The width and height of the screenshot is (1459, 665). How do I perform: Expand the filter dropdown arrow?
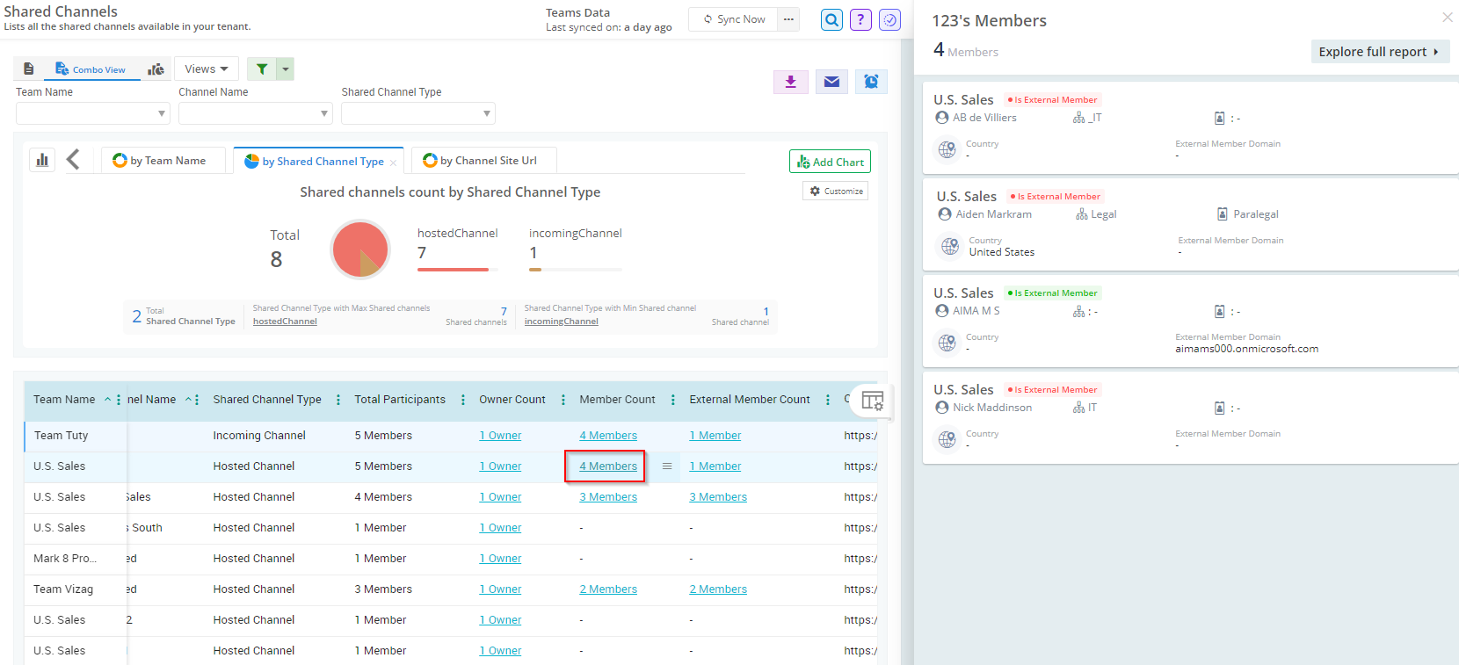pyautogui.click(x=286, y=69)
